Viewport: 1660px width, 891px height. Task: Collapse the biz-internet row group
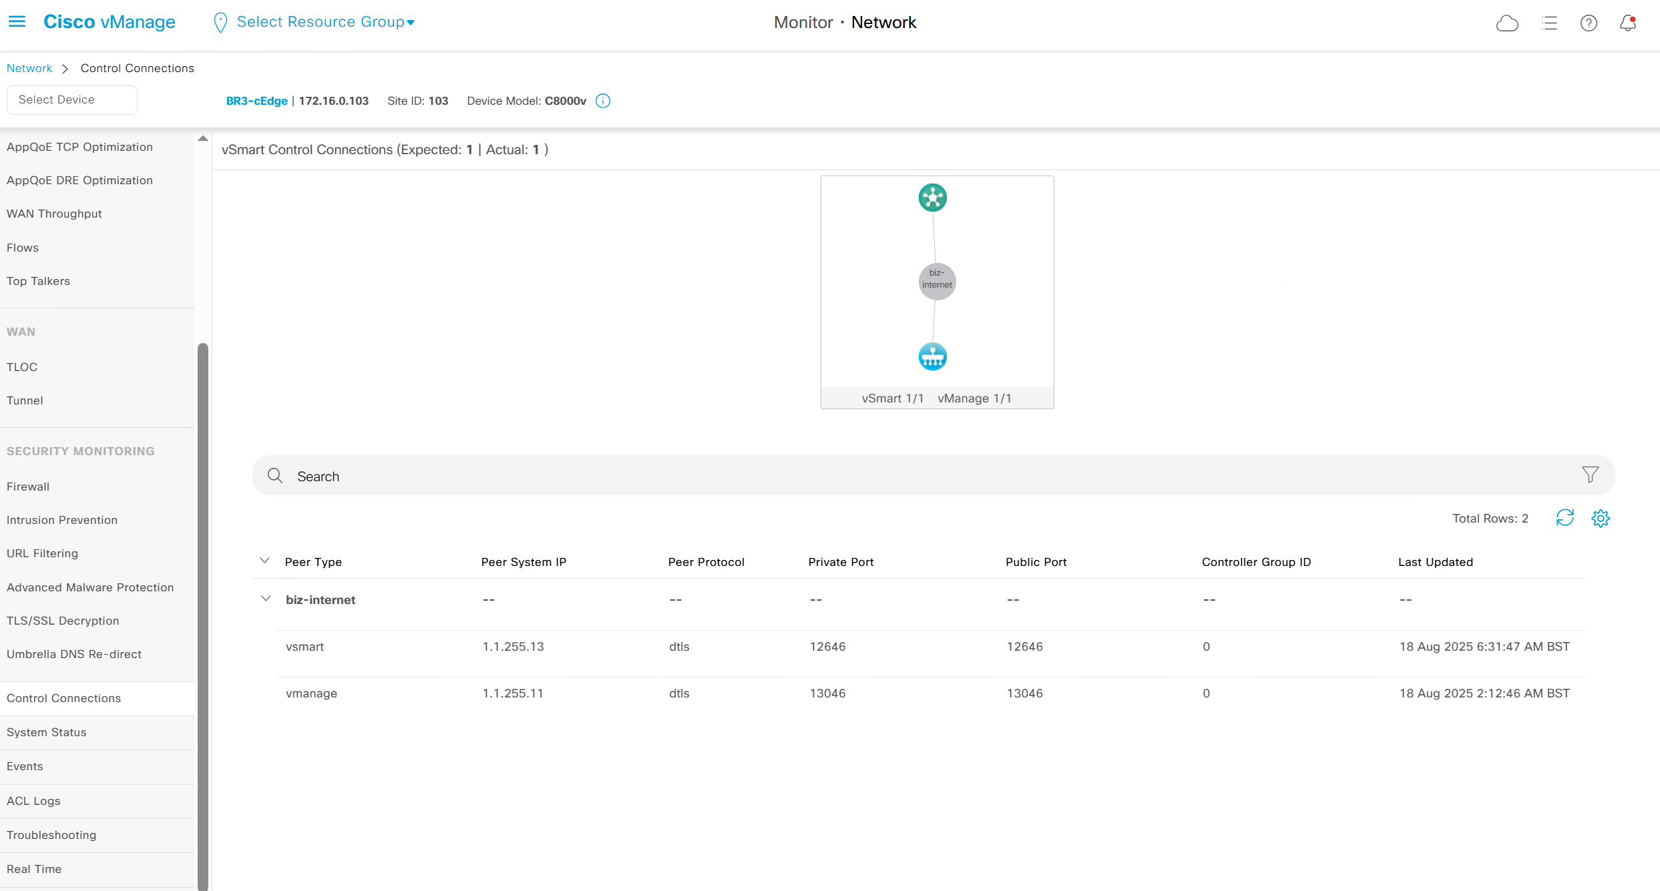point(266,599)
